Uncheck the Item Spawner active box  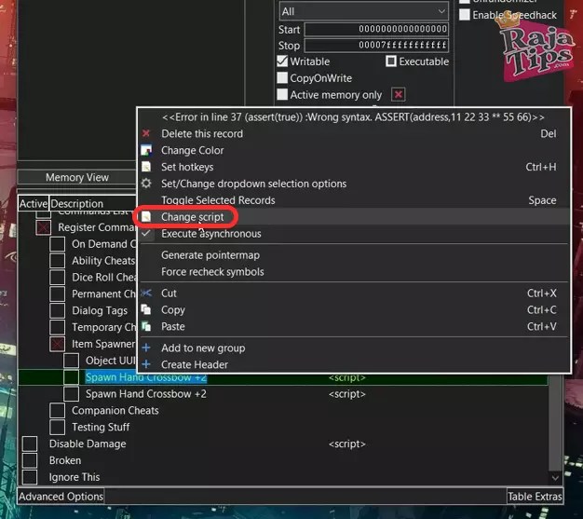coord(57,344)
